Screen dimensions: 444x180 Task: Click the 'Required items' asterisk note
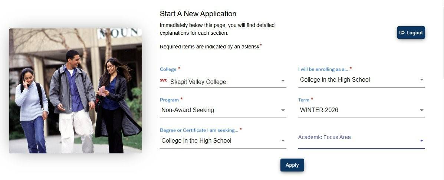point(210,47)
